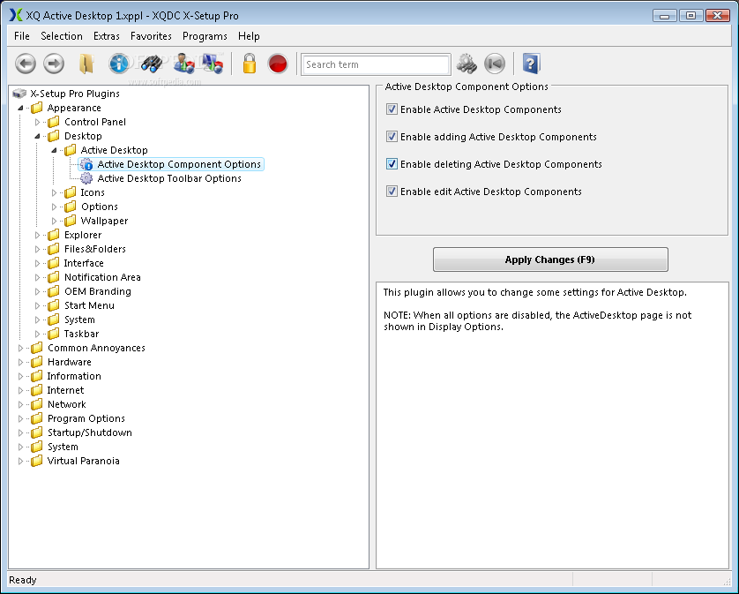Click the Appearance folder icon
This screenshot has height=594, width=739.
click(37, 108)
